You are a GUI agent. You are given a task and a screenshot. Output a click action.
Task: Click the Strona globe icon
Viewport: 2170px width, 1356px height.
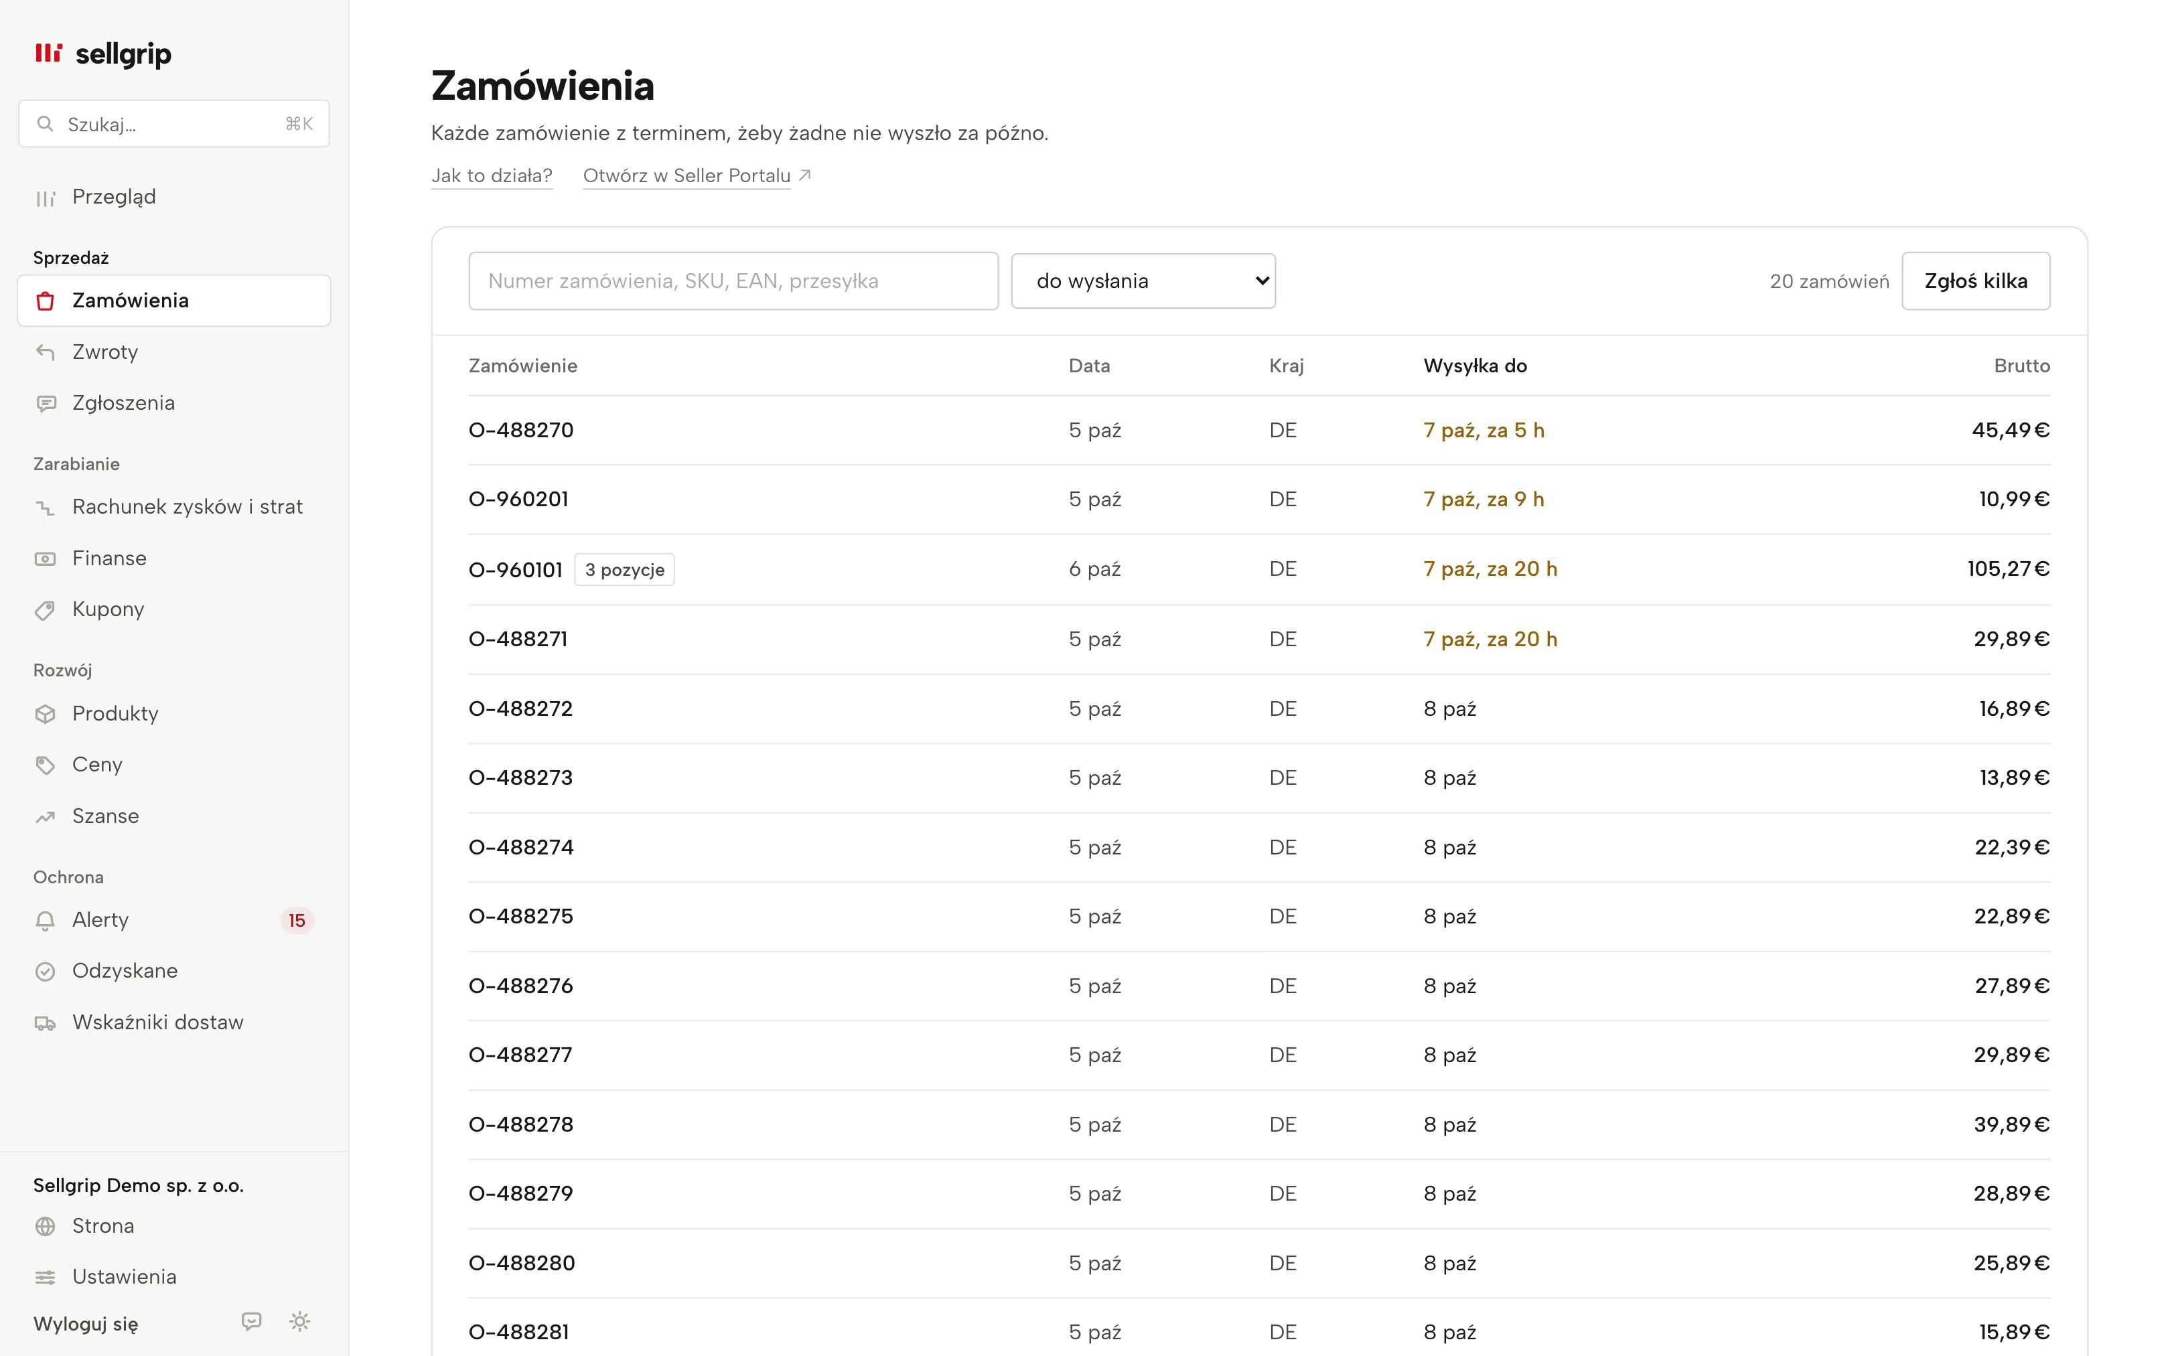click(46, 1226)
